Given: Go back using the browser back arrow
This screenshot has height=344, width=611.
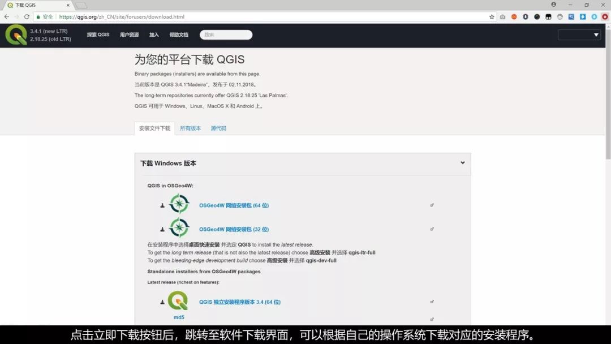Looking at the screenshot, I should (7, 17).
